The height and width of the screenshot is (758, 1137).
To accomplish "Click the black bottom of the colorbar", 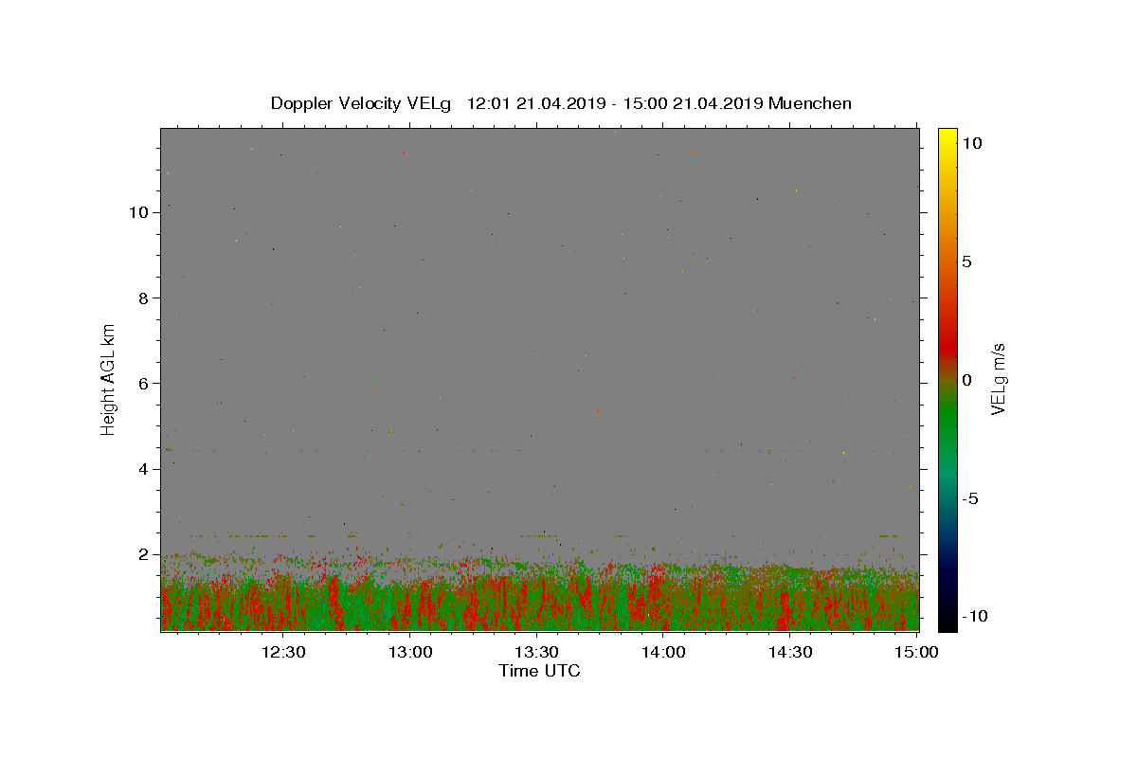I will point(947,623).
